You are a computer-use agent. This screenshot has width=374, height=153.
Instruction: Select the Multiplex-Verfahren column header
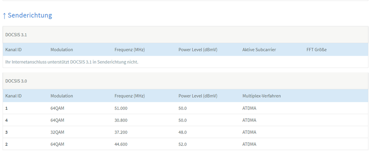point(262,96)
